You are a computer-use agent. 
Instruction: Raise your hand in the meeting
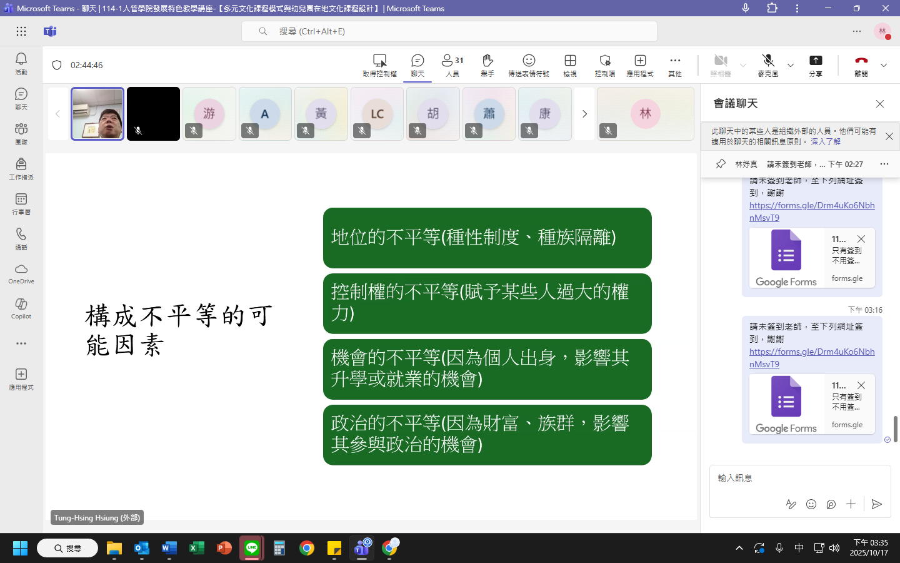[487, 64]
